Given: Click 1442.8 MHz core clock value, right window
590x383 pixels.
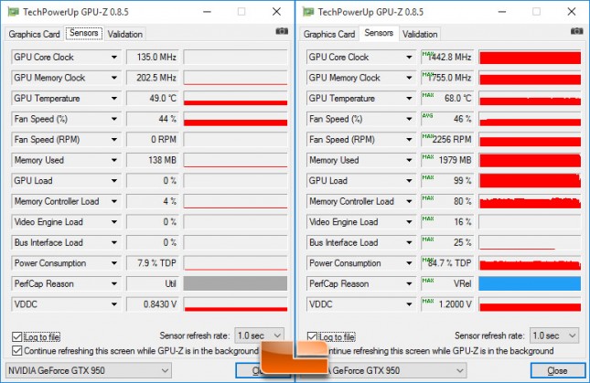Looking at the screenshot, I should pyautogui.click(x=446, y=58).
